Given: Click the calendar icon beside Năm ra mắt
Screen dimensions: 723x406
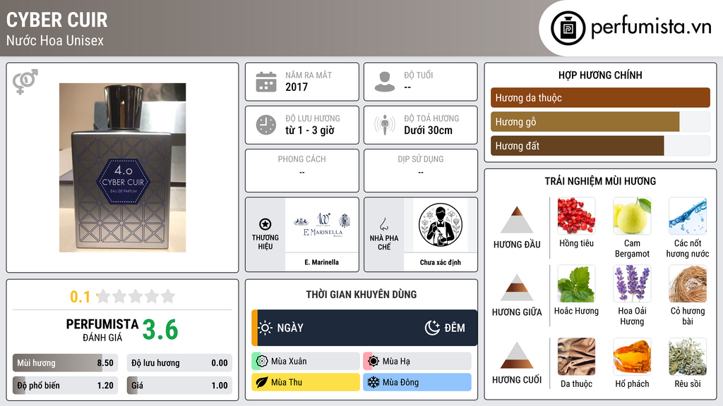Looking at the screenshot, I should (266, 82).
